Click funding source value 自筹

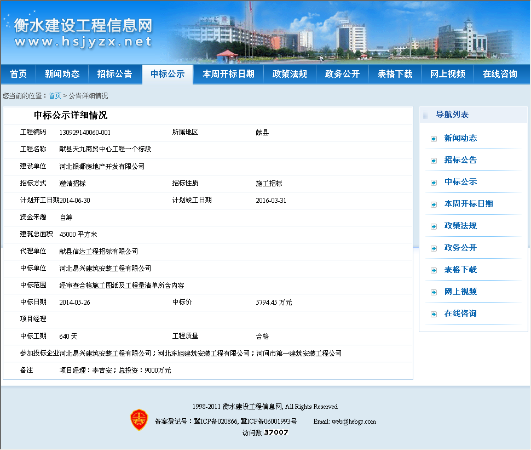coord(66,218)
